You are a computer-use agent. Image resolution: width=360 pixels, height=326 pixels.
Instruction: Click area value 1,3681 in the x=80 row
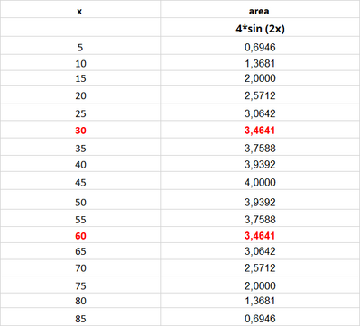point(260,301)
